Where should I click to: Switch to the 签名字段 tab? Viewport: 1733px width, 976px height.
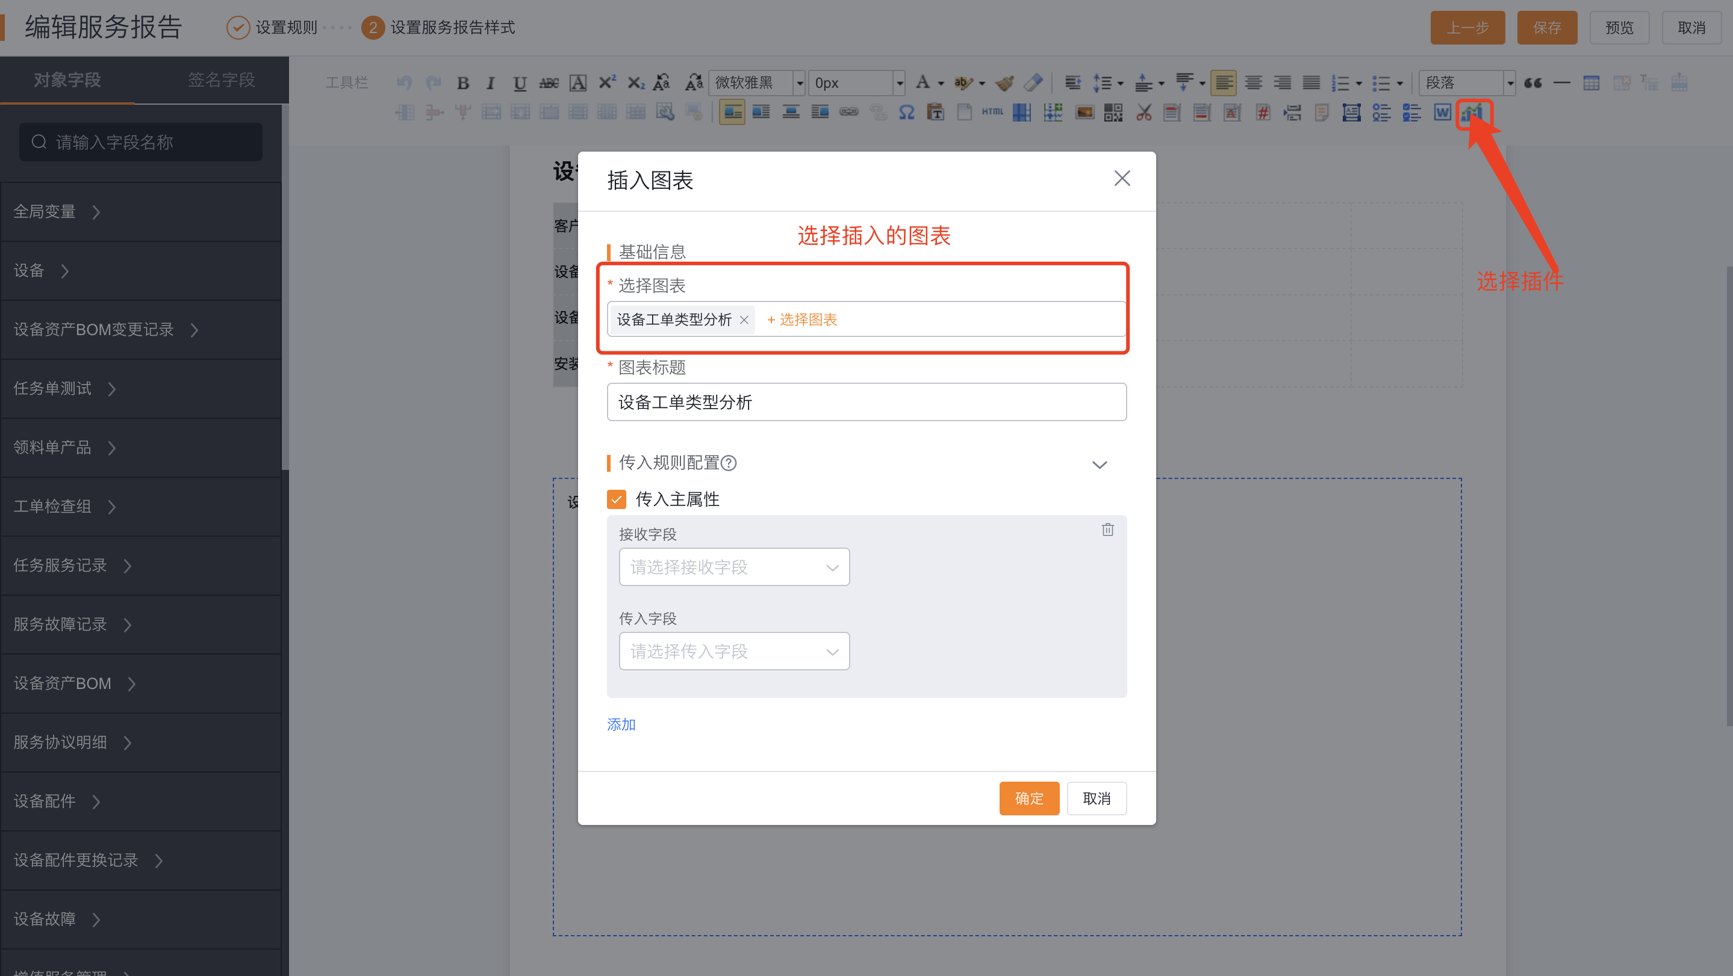(222, 80)
